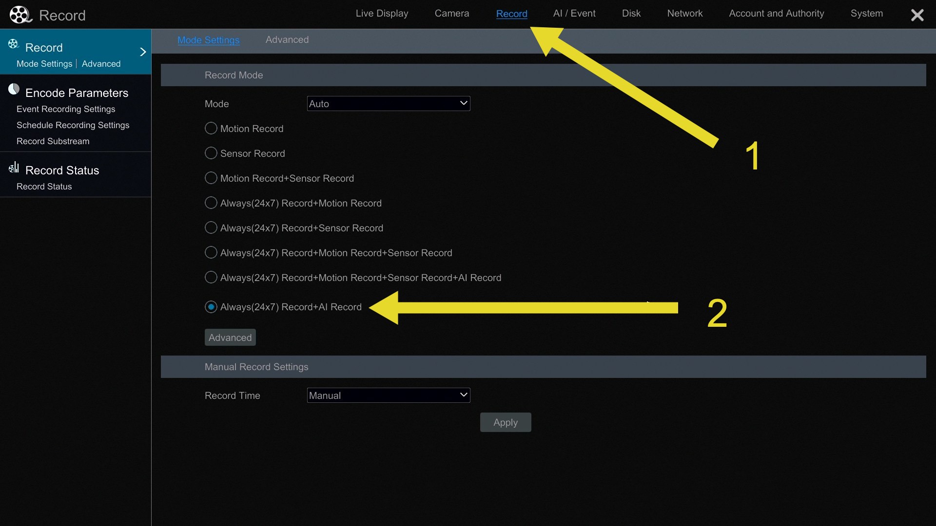
Task: Click the Record section reel icon in sidebar
Action: pos(13,44)
